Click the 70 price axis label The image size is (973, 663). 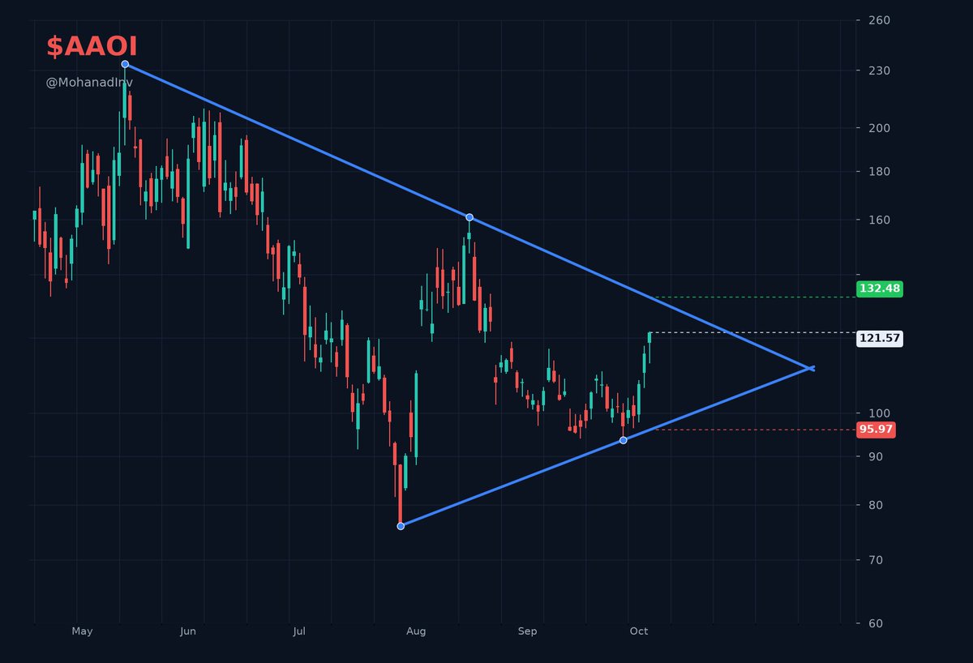(x=877, y=561)
